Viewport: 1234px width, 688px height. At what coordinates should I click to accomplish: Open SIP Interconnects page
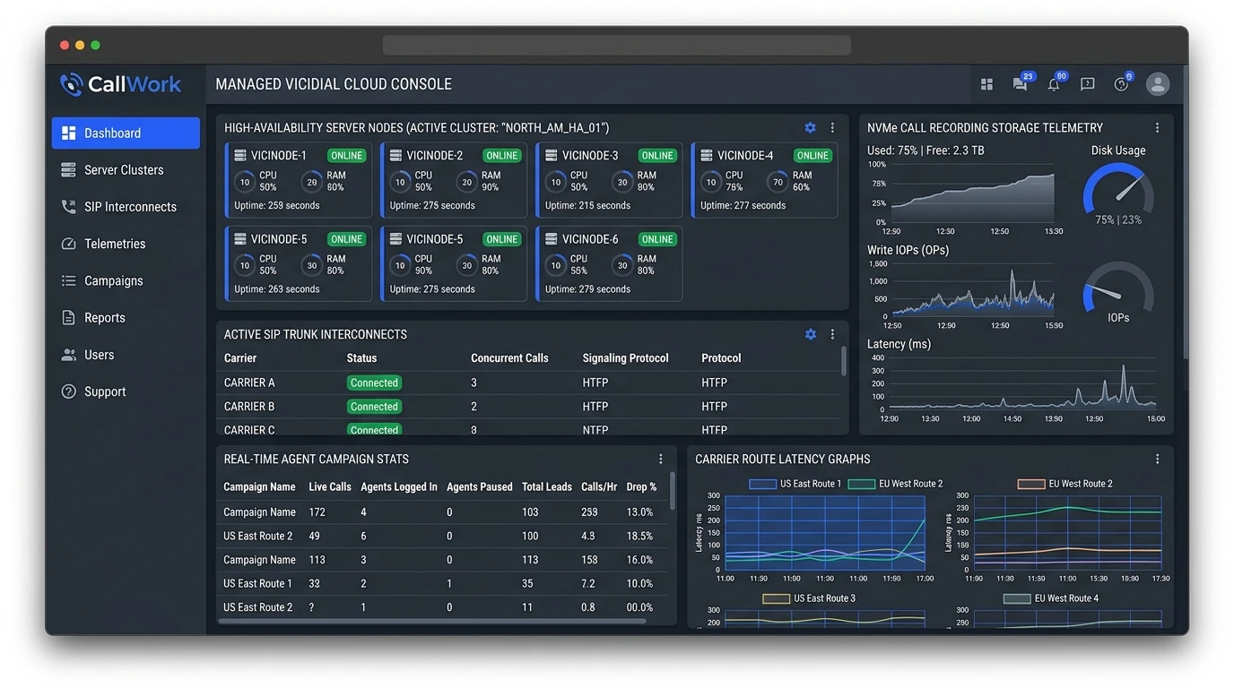[x=126, y=207]
